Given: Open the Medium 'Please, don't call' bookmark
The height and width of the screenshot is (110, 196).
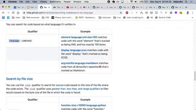Looking at the screenshot, I should [x=62, y=18].
